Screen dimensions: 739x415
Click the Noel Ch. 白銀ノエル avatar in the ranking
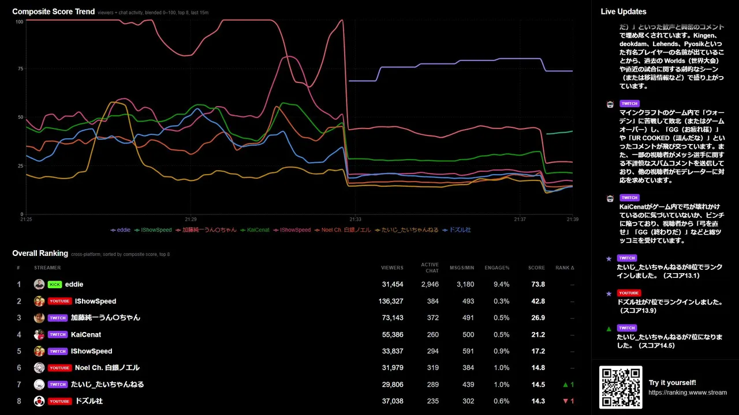click(x=39, y=368)
